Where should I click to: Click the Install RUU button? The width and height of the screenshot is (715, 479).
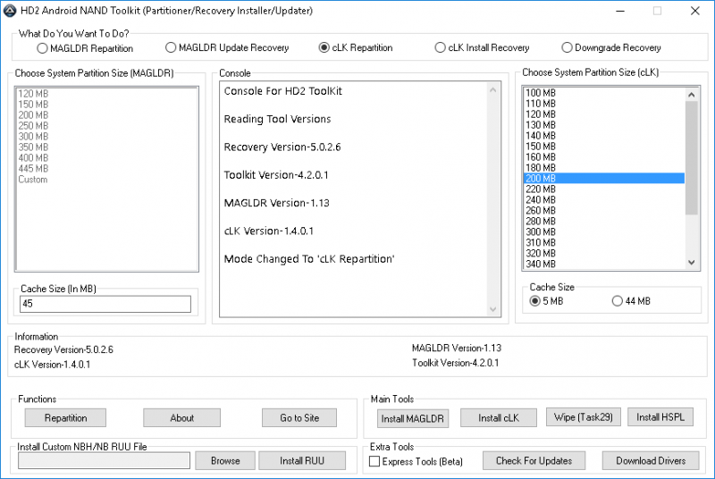[302, 461]
